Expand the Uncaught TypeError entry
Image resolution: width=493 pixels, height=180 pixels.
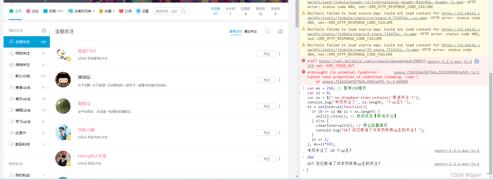309,72
